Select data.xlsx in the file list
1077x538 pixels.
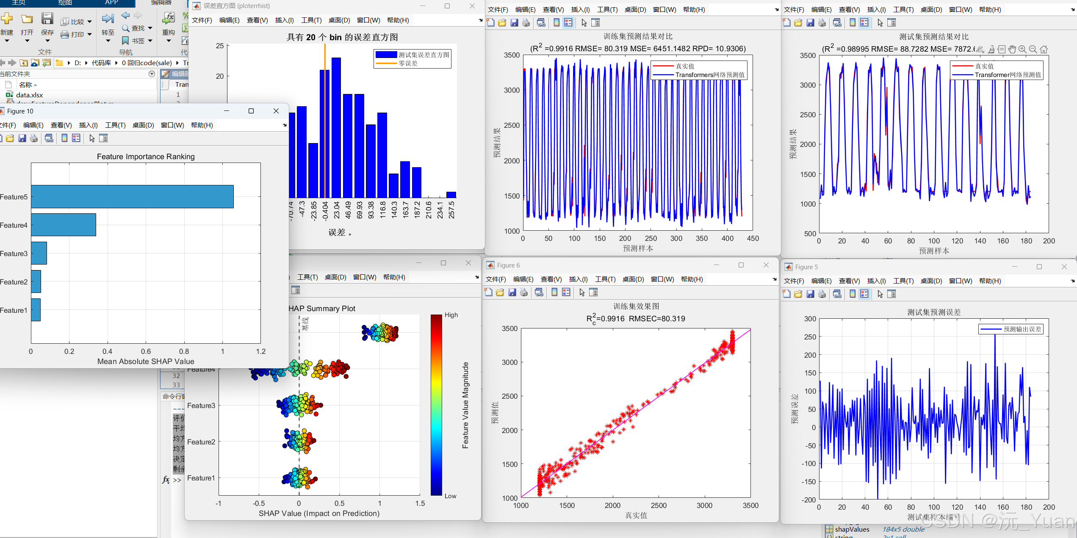(29, 95)
